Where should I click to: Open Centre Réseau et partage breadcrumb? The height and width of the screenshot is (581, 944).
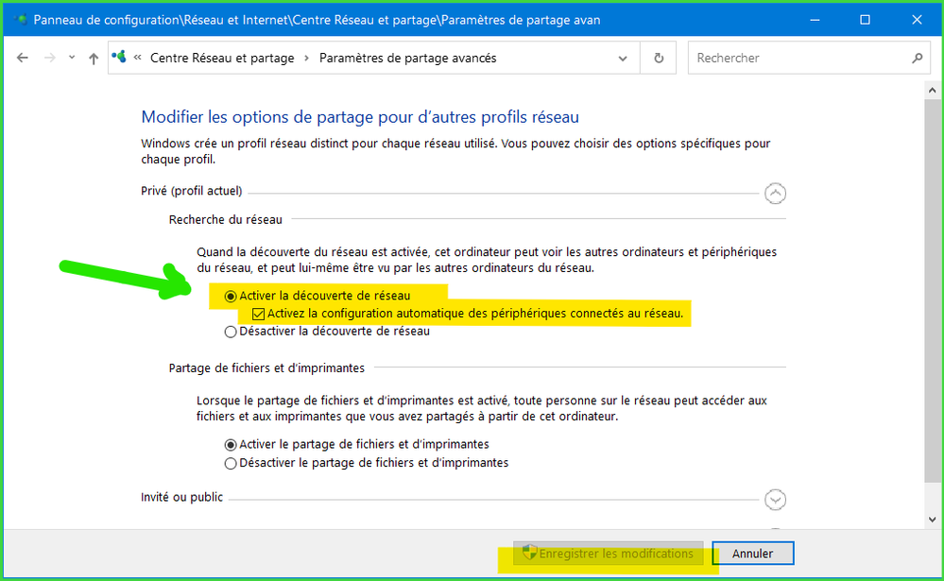(222, 59)
